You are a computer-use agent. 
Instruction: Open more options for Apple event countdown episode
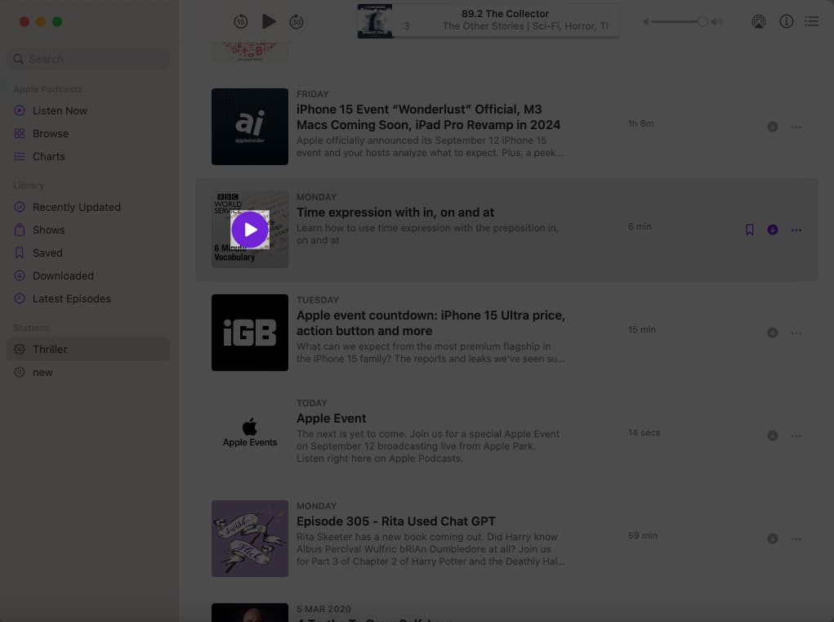click(x=796, y=333)
